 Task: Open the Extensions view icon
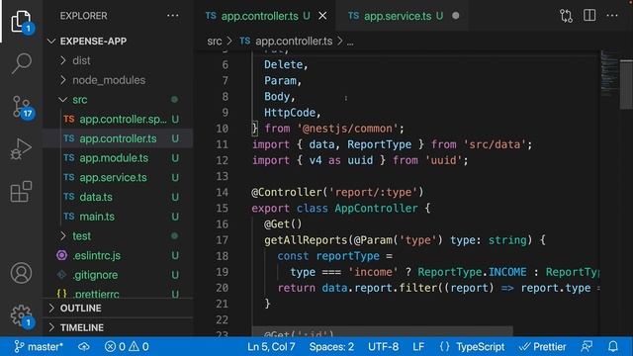21,191
